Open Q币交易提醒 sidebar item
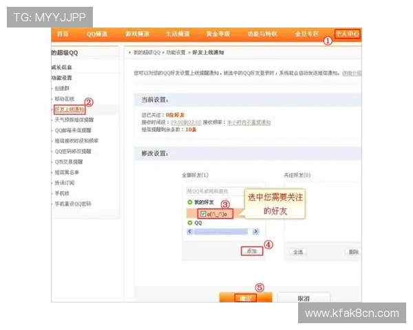 69,162
